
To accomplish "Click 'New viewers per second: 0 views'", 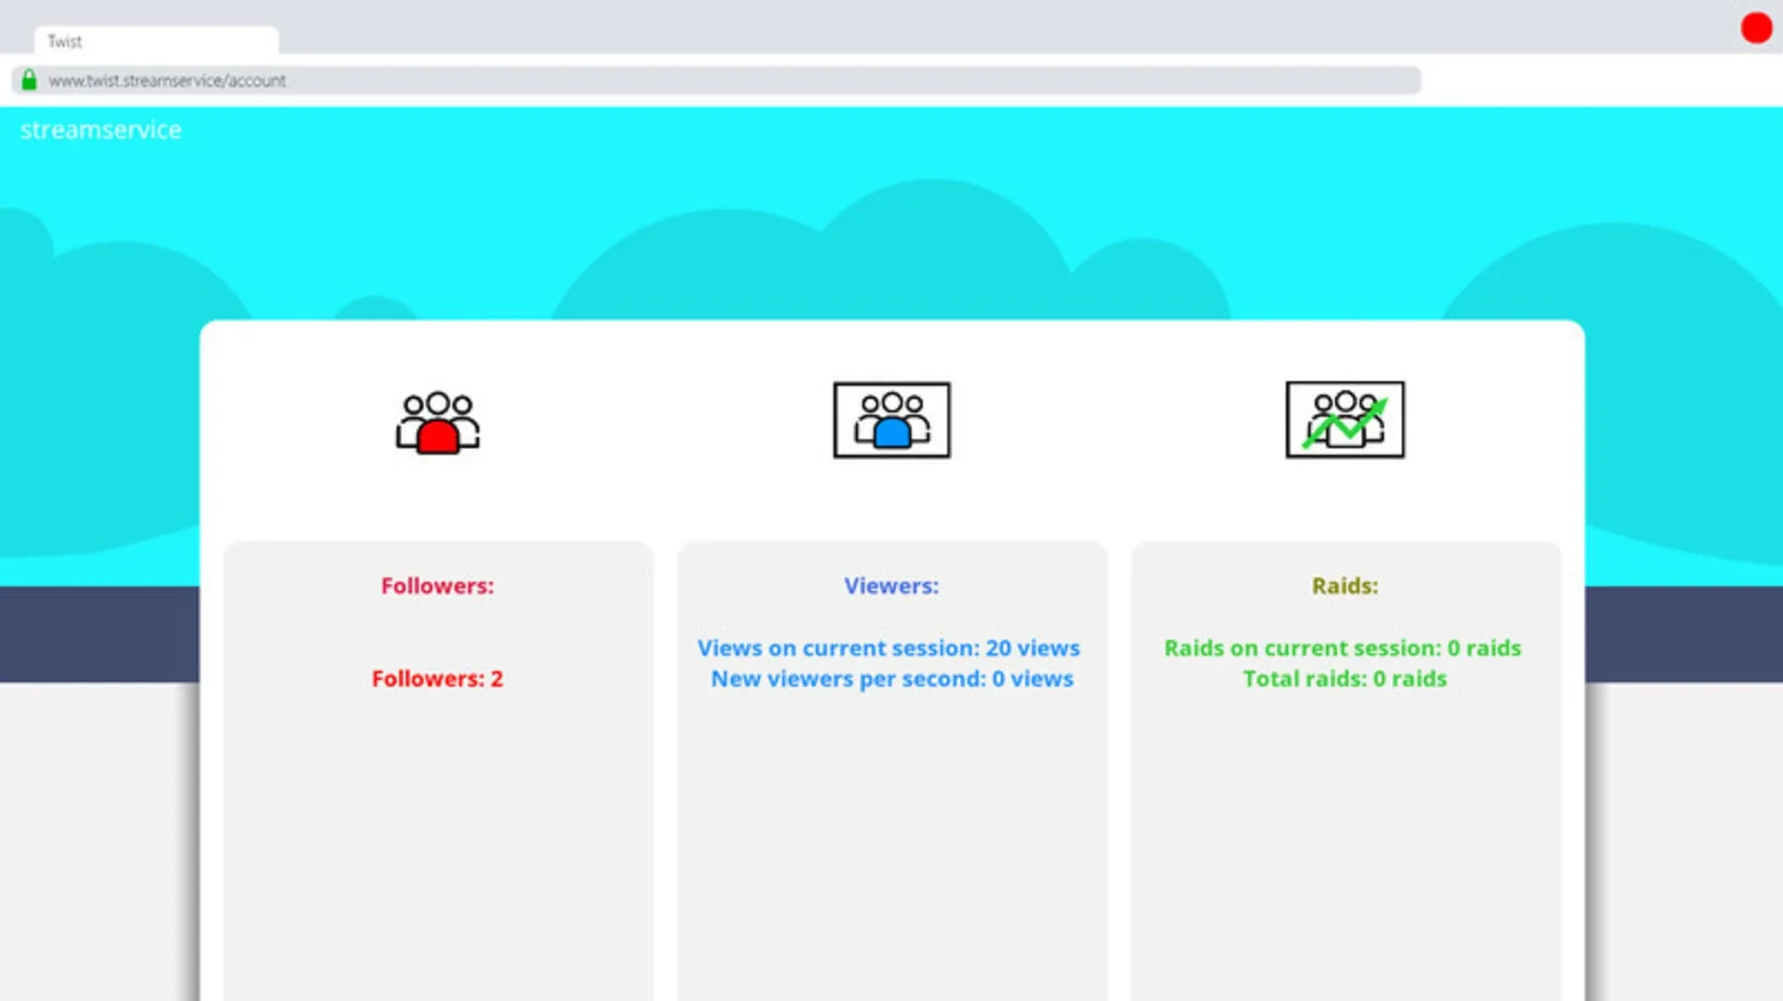I will coord(891,679).
